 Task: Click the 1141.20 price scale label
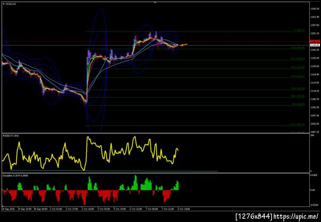[x=314, y=50]
